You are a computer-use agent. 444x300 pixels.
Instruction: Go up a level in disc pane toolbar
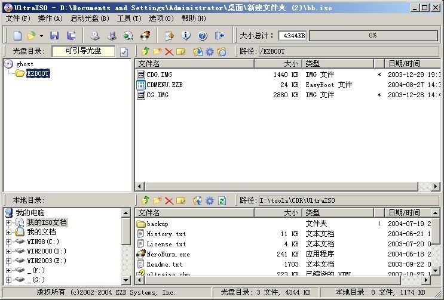pyautogui.click(x=146, y=51)
